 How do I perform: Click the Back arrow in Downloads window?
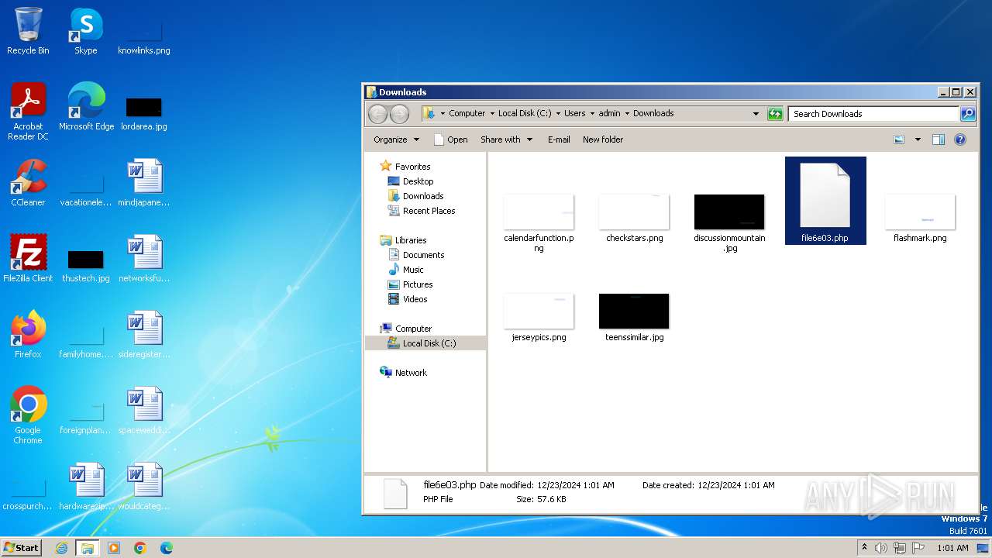click(x=377, y=114)
